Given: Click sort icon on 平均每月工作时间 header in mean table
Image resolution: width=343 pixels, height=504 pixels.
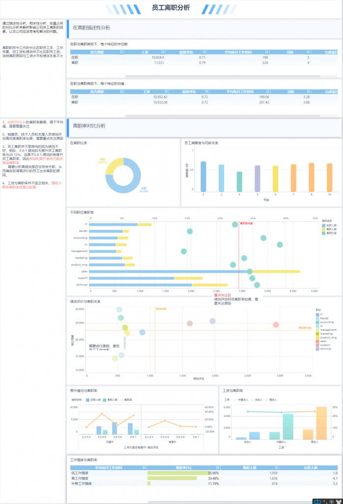Looking at the screenshot, I should tap(268, 92).
